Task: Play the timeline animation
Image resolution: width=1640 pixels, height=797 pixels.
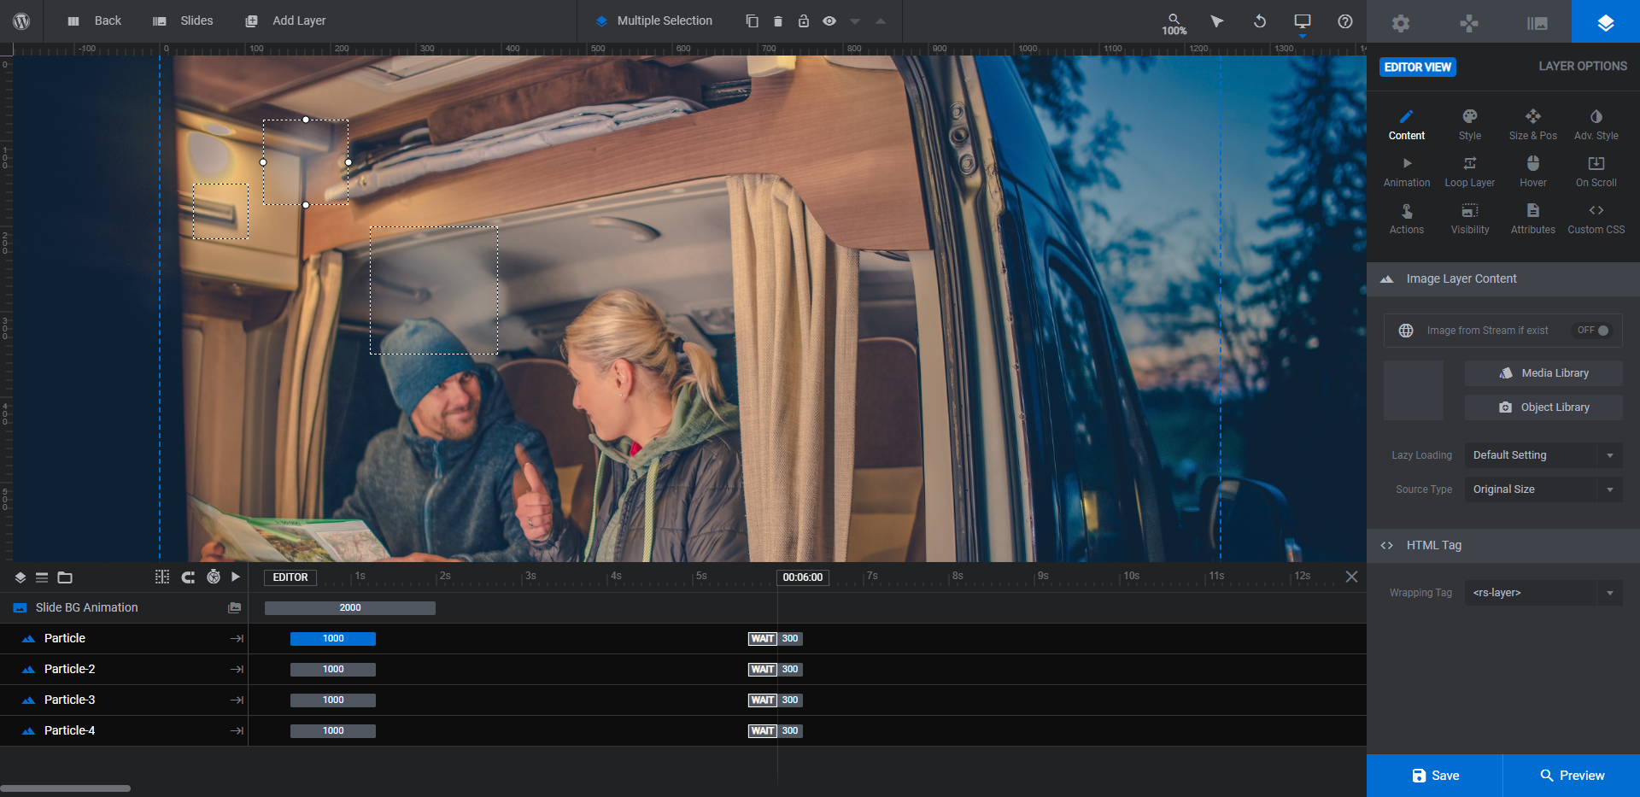Action: tap(236, 577)
